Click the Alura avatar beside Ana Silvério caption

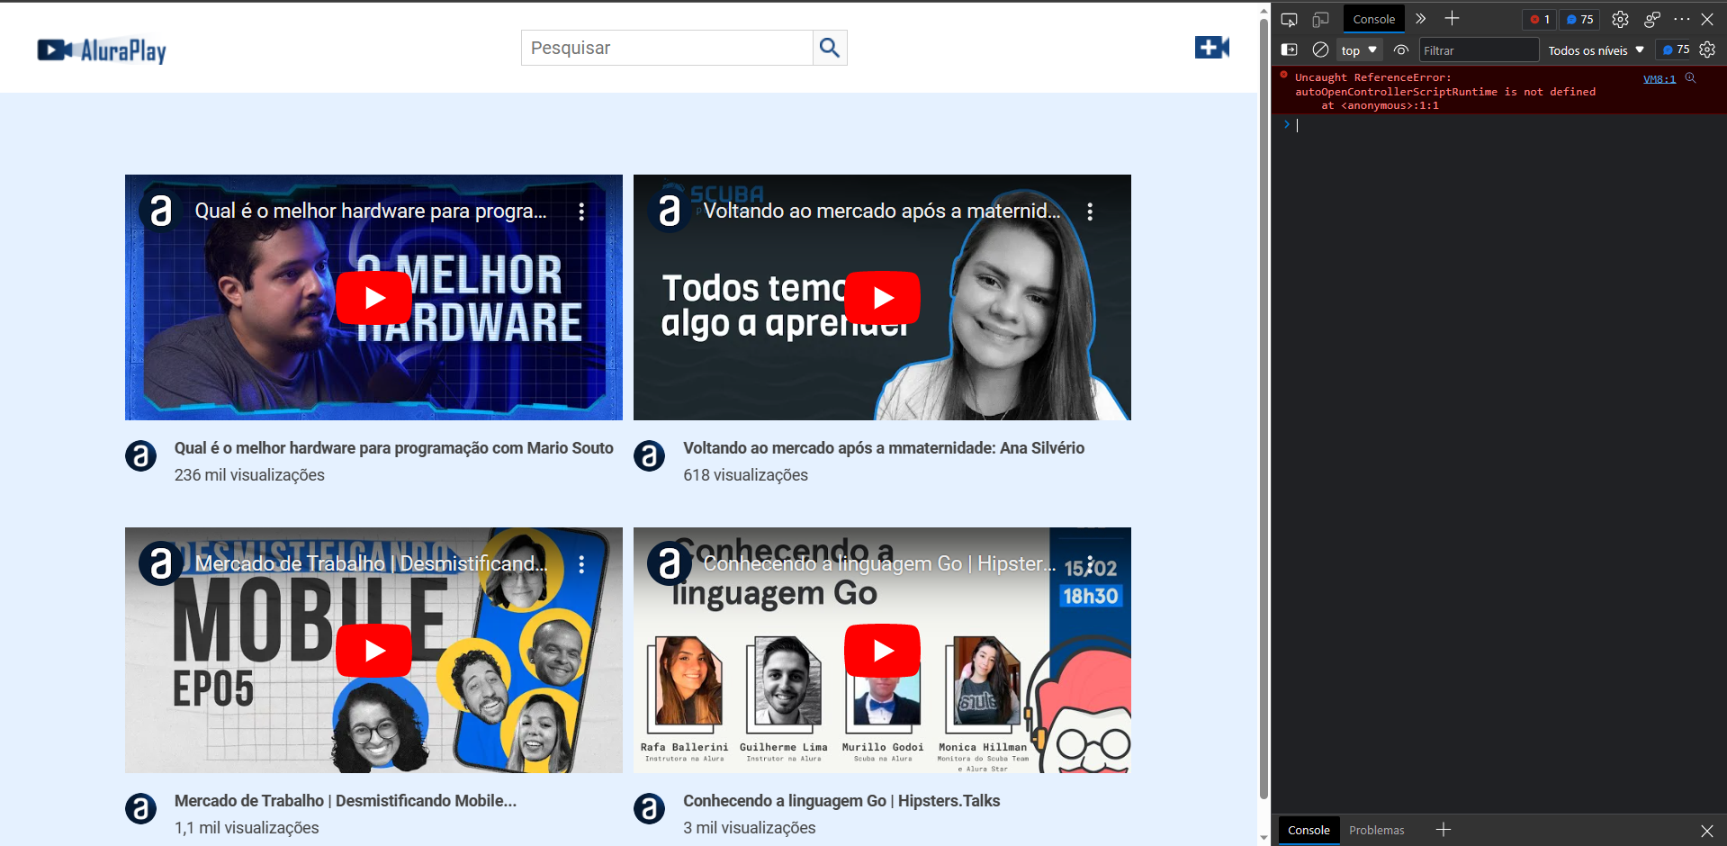tap(649, 455)
